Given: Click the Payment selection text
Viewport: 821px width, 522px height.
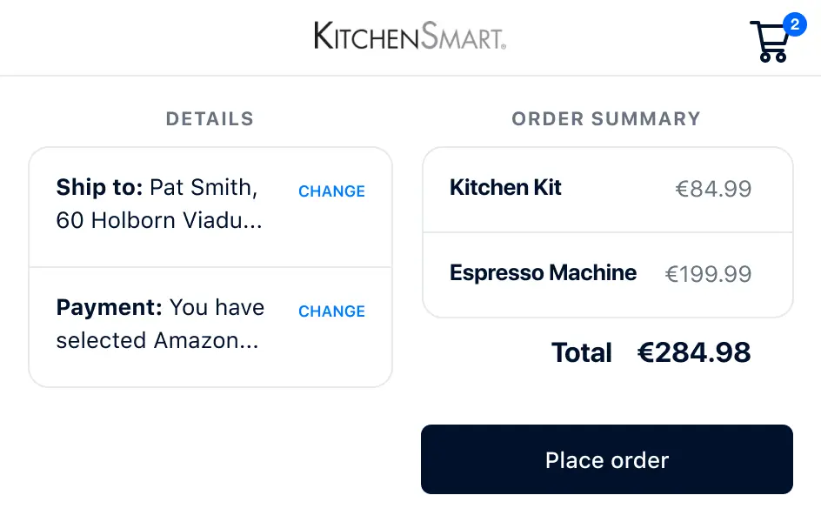Looking at the screenshot, I should click(160, 324).
